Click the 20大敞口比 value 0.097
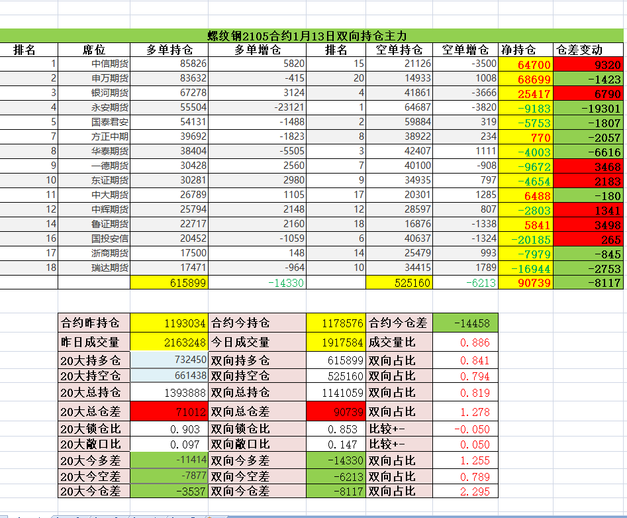This screenshot has height=518, width=627. (169, 444)
